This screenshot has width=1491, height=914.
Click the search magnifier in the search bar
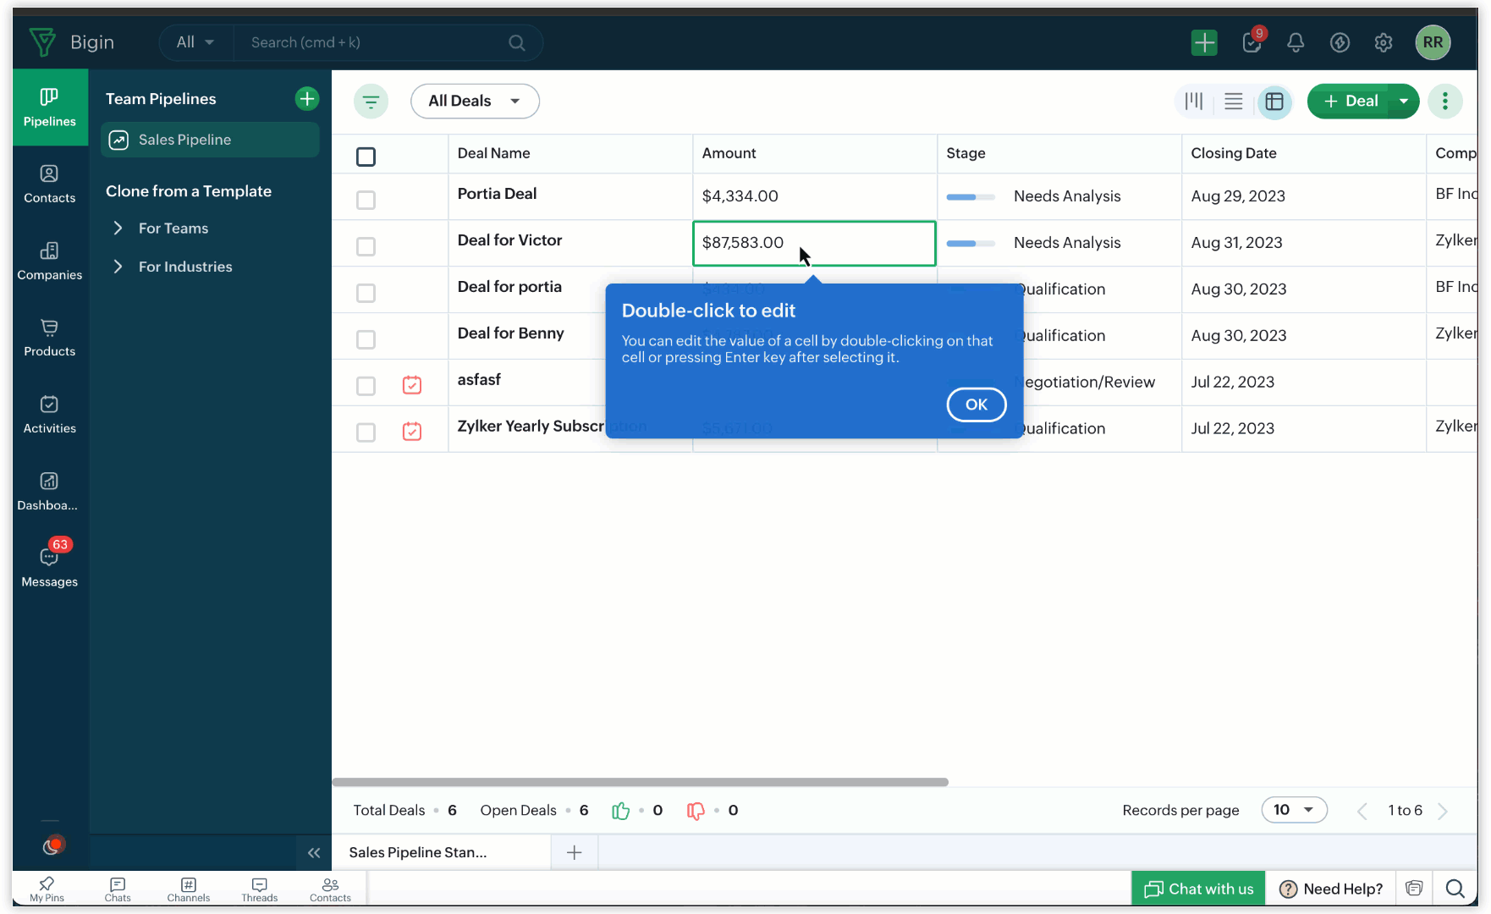click(517, 42)
